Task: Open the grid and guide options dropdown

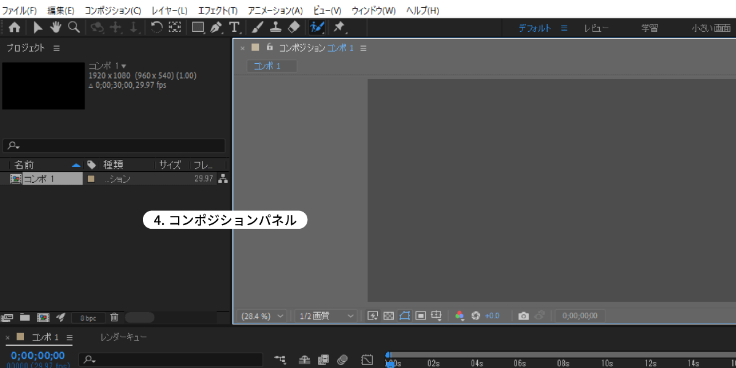Action: tap(436, 316)
